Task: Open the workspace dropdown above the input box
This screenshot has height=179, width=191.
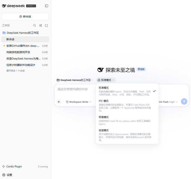Action: (x=75, y=80)
